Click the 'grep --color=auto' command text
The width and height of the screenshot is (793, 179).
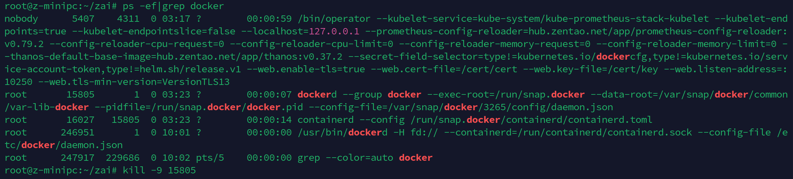(345, 158)
